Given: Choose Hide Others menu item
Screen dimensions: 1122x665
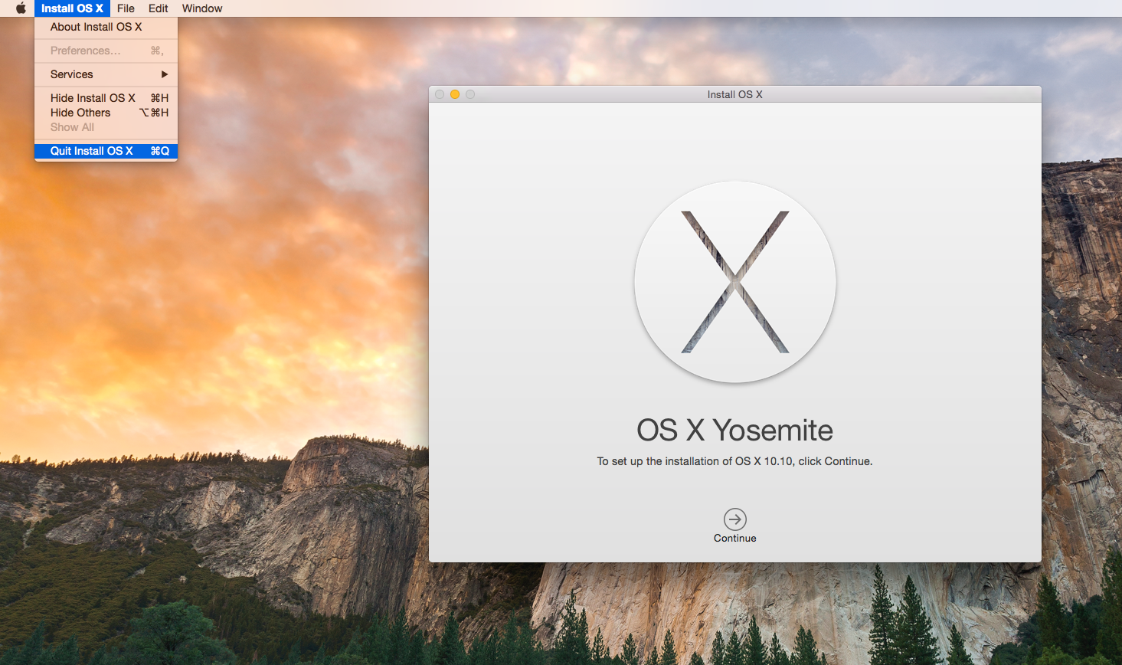Looking at the screenshot, I should tap(106, 113).
